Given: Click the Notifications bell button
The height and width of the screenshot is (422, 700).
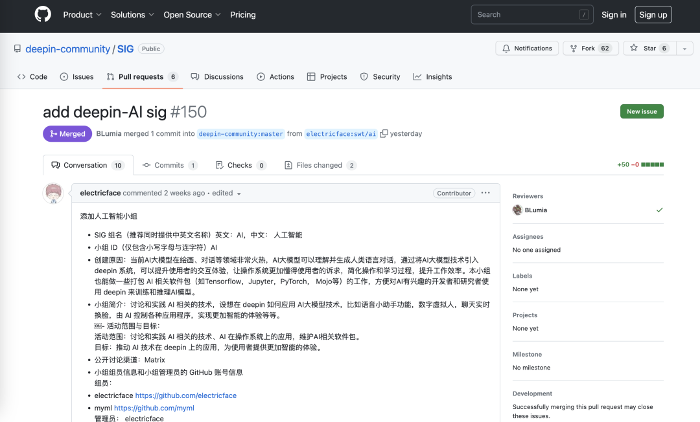Looking at the screenshot, I should pos(527,48).
